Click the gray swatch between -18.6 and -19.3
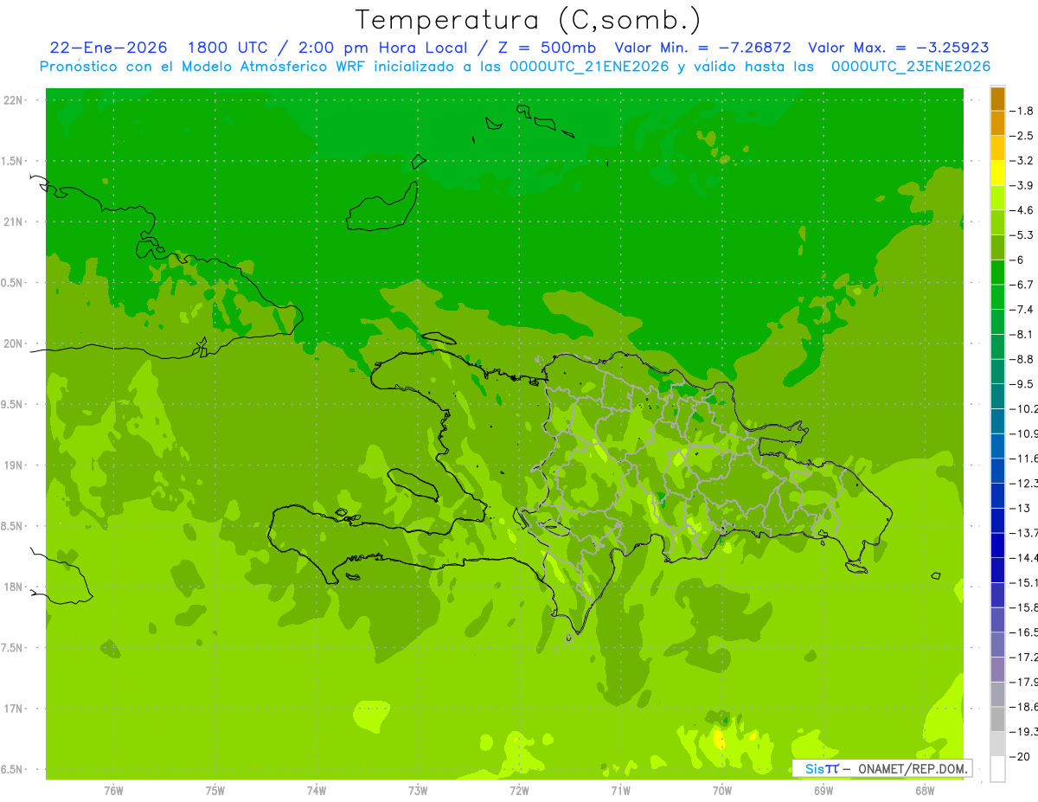1038x802 pixels. (997, 719)
